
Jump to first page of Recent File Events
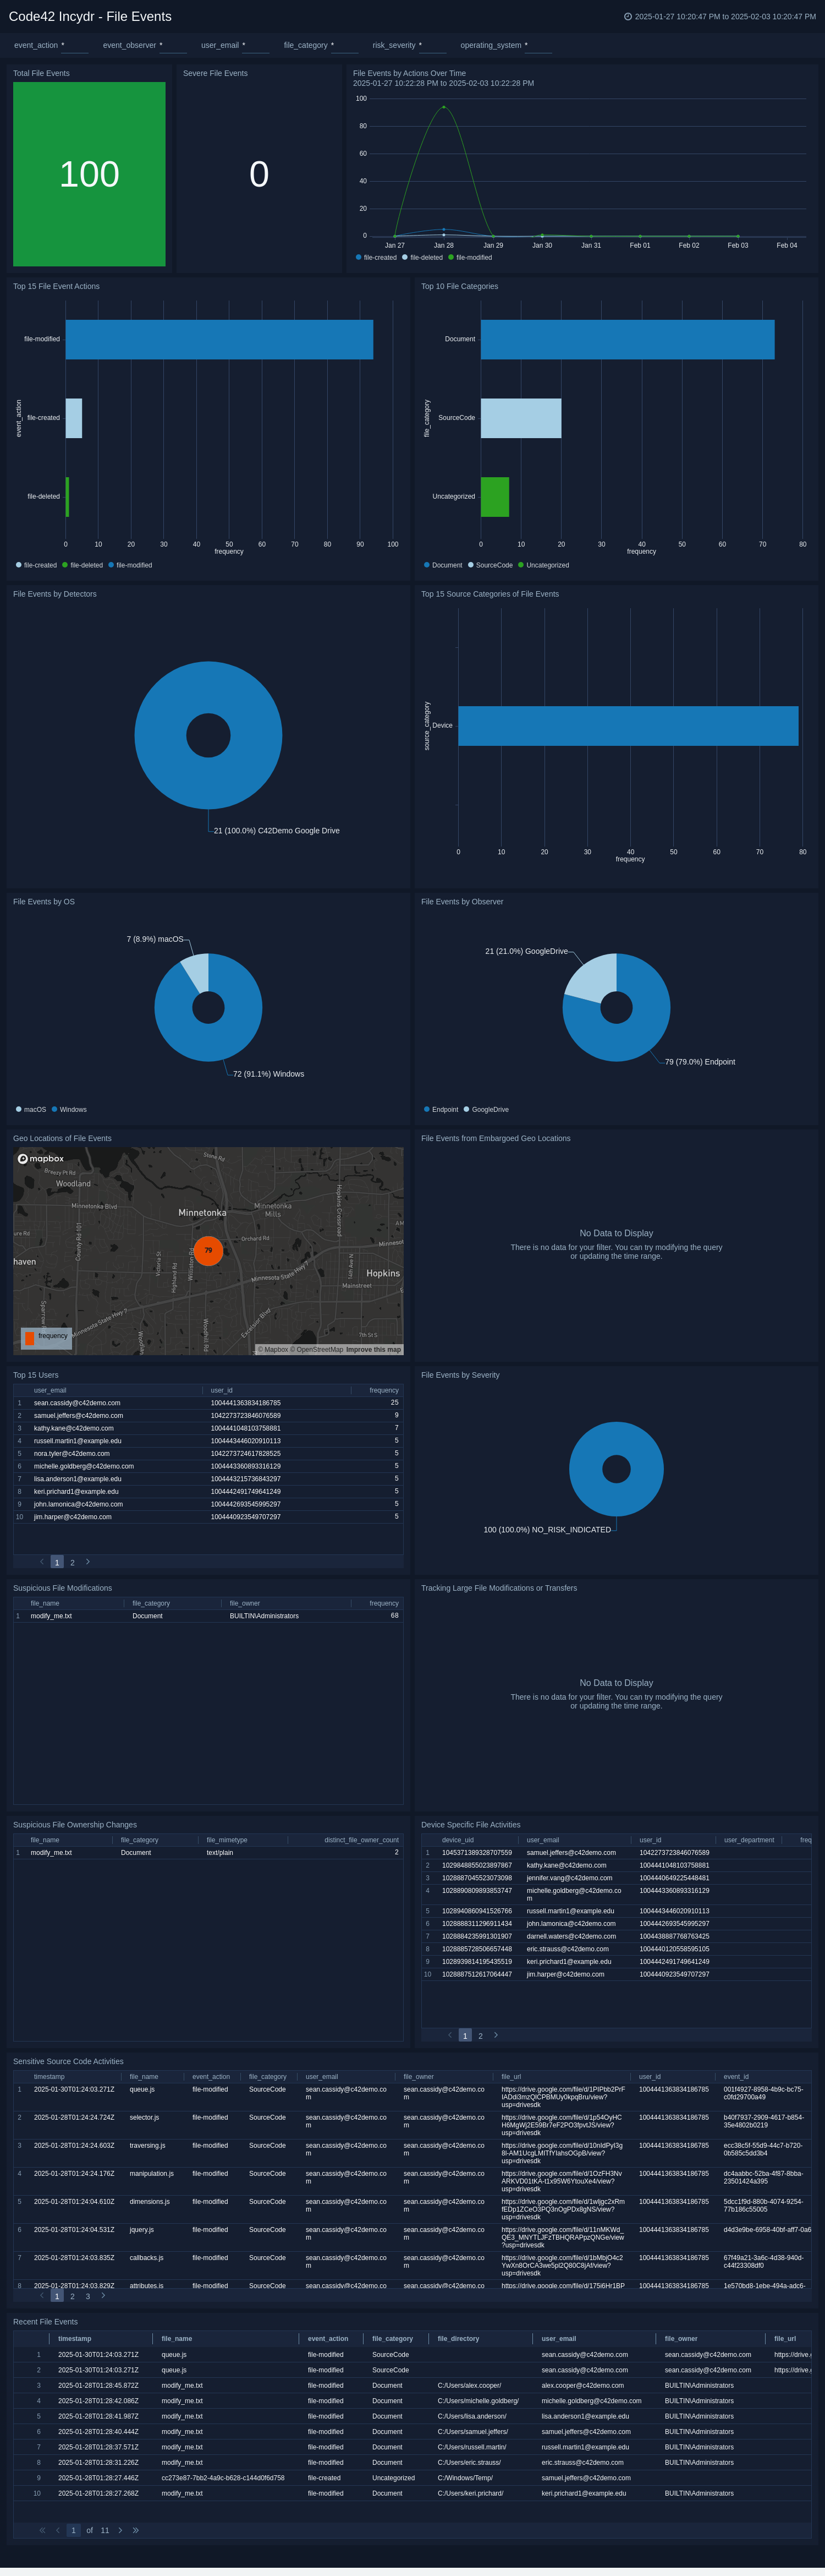[42, 2529]
